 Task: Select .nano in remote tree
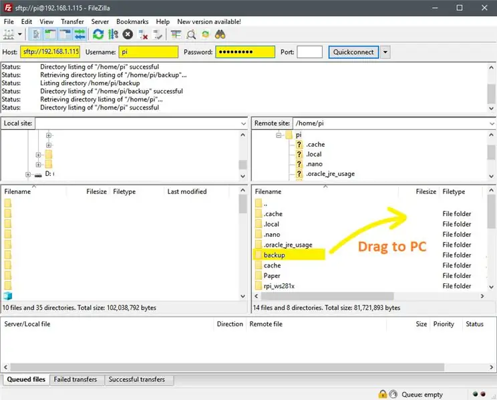pyautogui.click(x=314, y=164)
